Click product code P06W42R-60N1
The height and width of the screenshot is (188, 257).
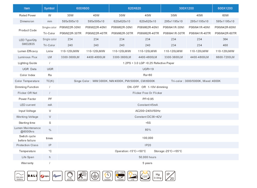(226, 27)
